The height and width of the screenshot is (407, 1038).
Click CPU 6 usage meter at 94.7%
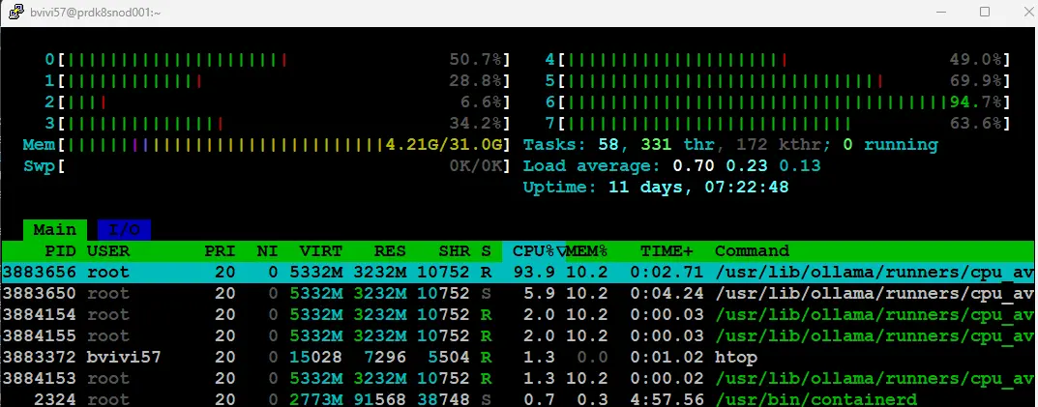click(x=779, y=102)
